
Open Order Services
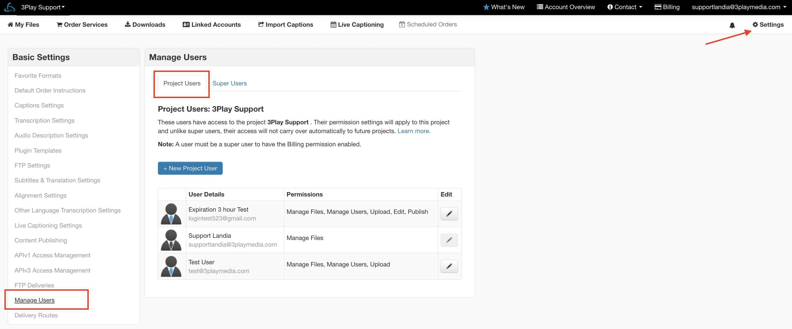point(82,25)
